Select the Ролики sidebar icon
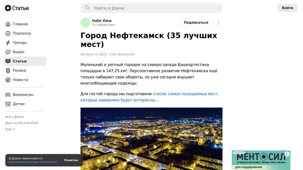This screenshot has width=303, height=170. 8,71
